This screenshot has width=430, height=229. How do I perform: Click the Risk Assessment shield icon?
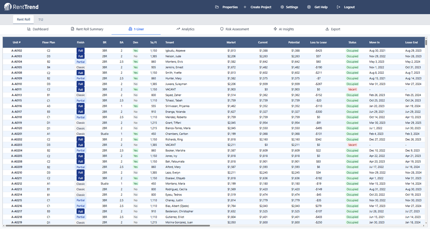tap(221, 29)
